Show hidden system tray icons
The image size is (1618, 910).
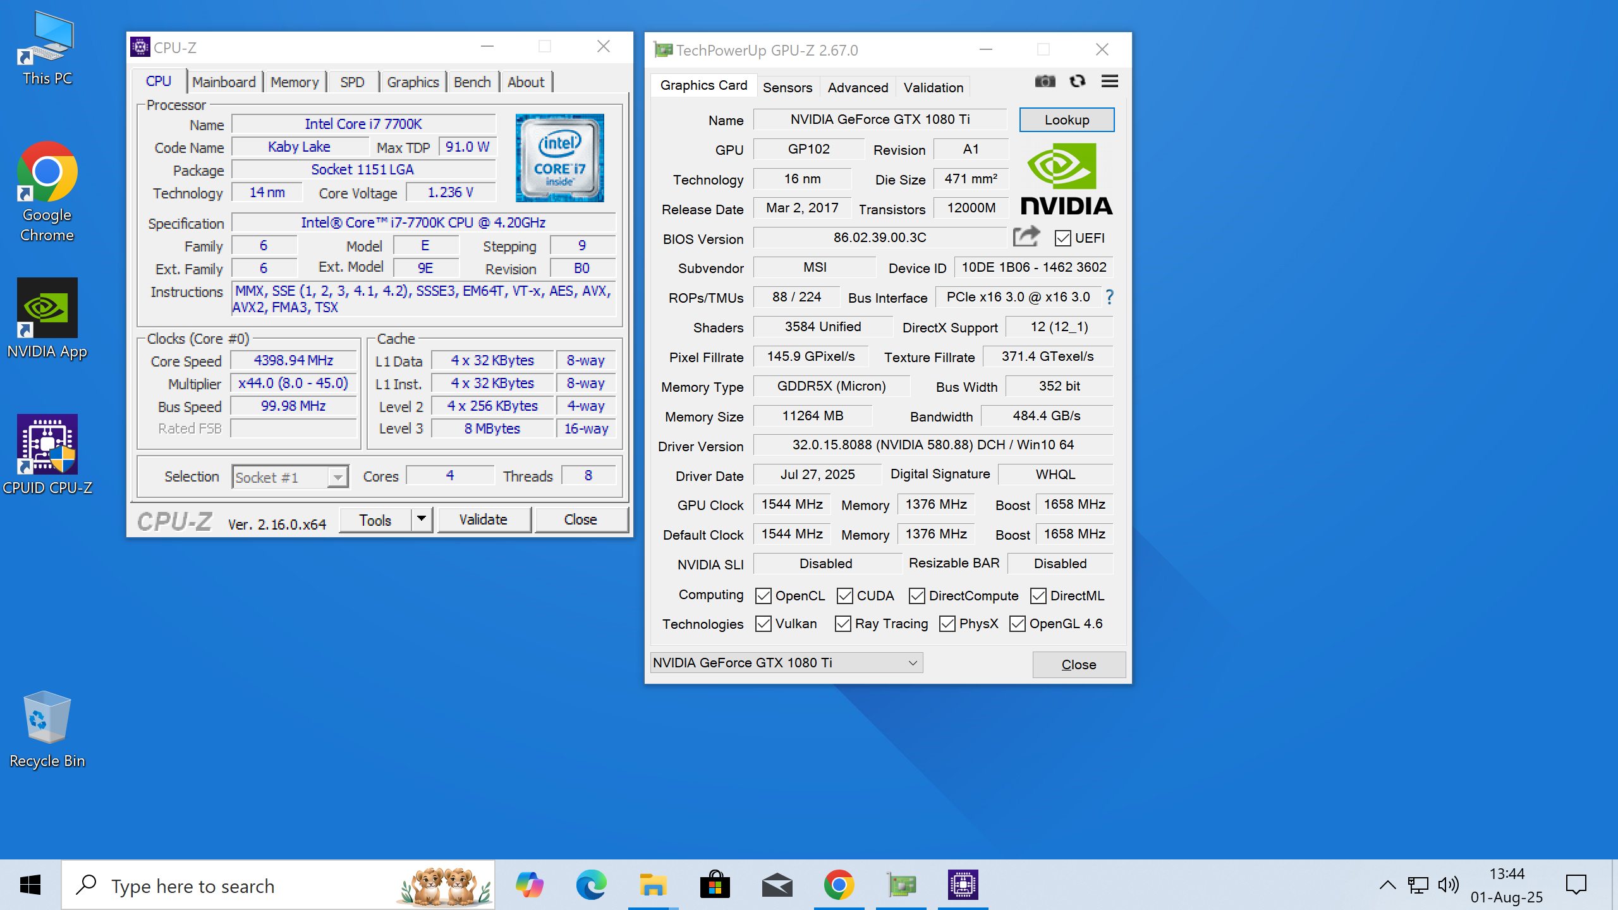[x=1387, y=885]
